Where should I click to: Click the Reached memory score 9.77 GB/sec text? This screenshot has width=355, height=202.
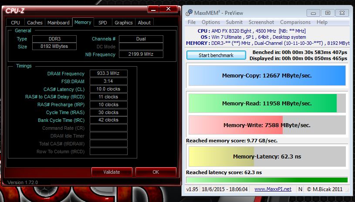point(232,141)
